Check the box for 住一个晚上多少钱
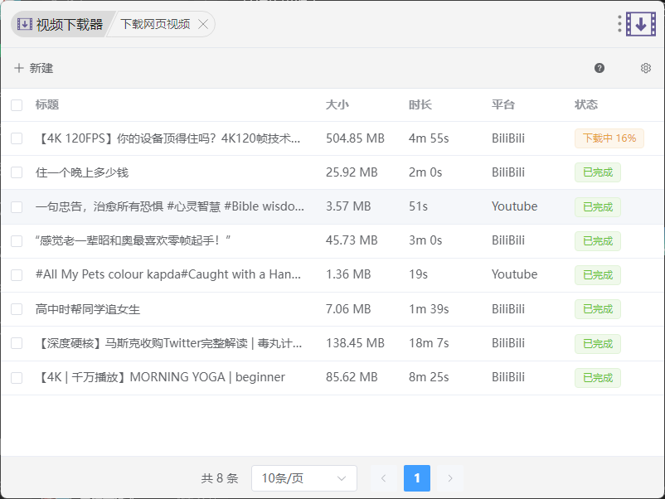 (17, 172)
